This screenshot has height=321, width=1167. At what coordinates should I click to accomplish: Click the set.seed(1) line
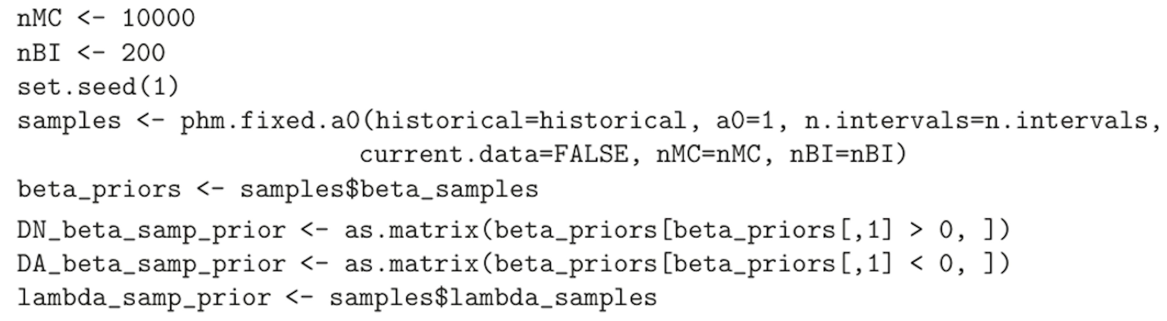point(98,86)
